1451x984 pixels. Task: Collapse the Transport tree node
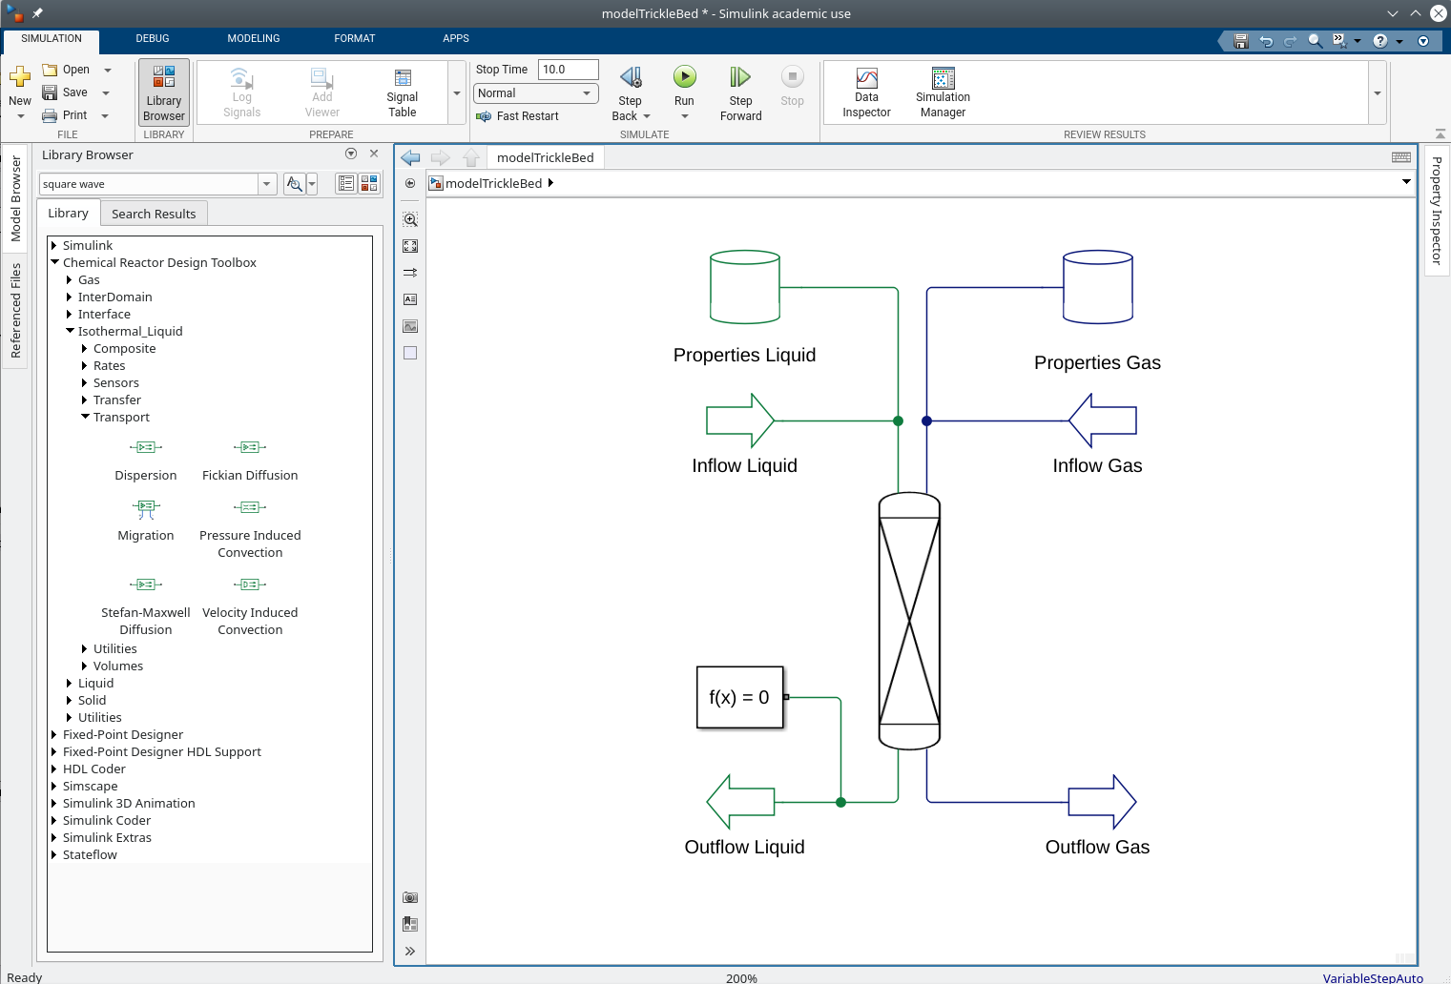coord(86,417)
